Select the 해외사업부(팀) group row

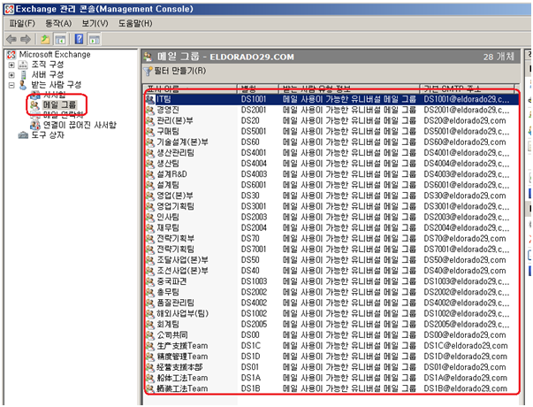tap(331, 314)
